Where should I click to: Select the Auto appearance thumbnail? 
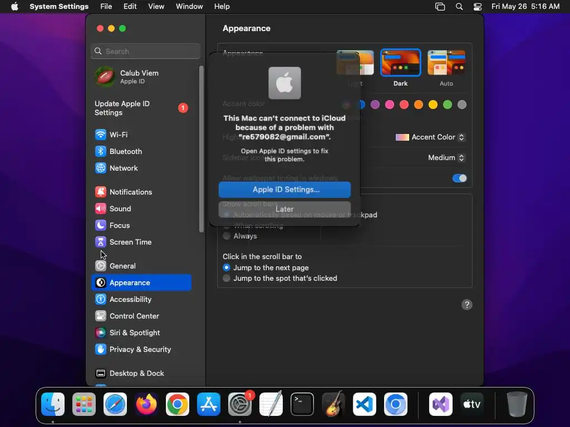click(x=446, y=63)
